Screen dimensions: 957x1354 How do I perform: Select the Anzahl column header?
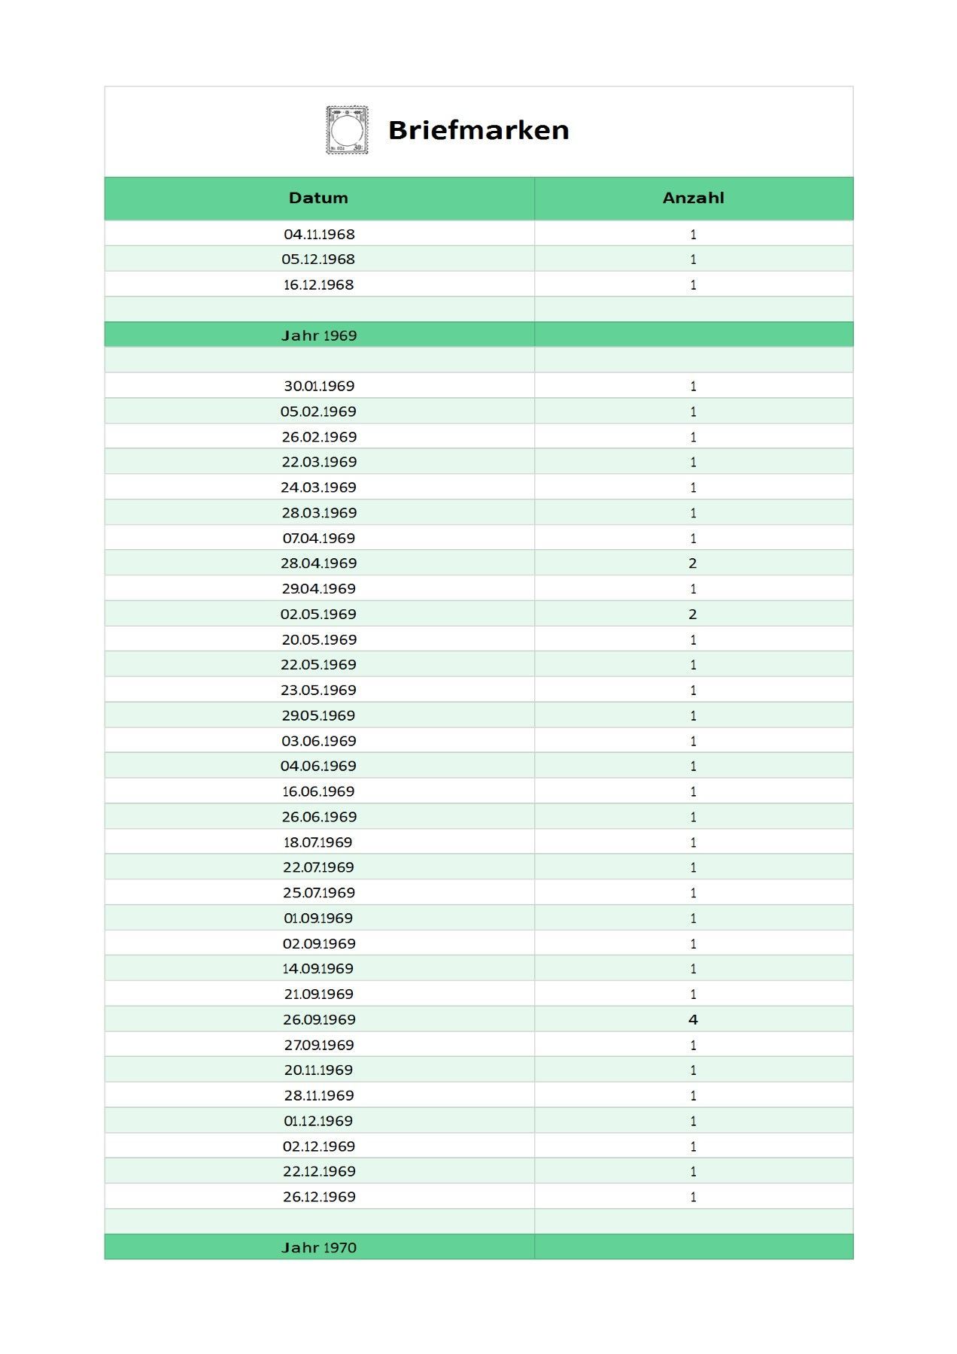pos(693,198)
